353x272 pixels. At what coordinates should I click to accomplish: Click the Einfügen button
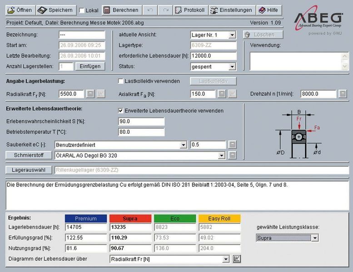click(90, 67)
